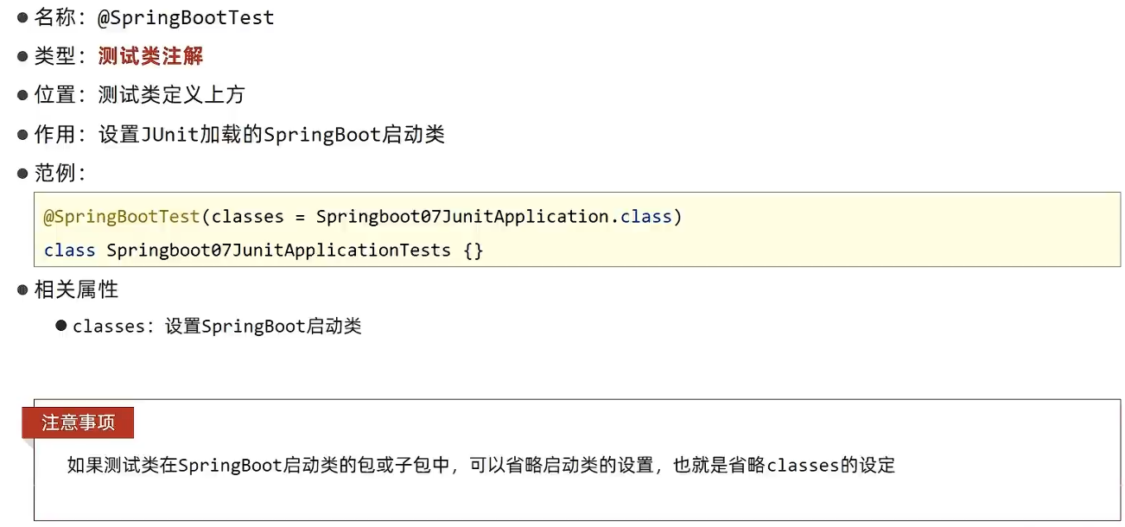Click the bullet before 位置
This screenshot has width=1125, height=527.
pos(23,95)
